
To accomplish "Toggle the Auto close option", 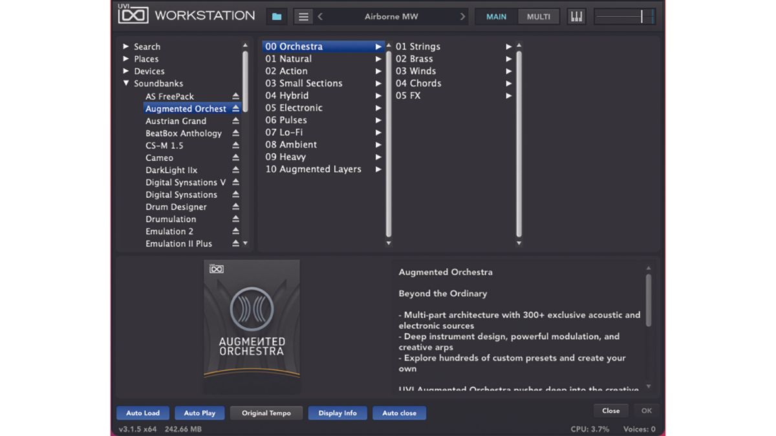I will 399,413.
